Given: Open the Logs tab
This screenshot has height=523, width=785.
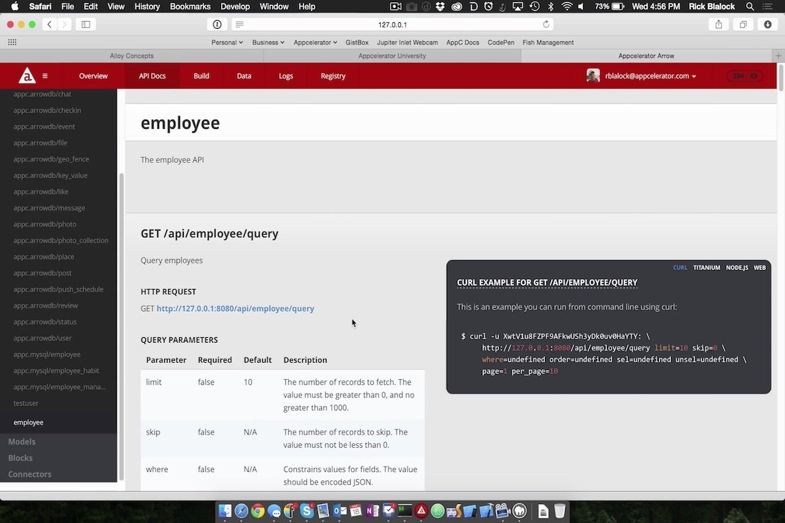Looking at the screenshot, I should 286,76.
